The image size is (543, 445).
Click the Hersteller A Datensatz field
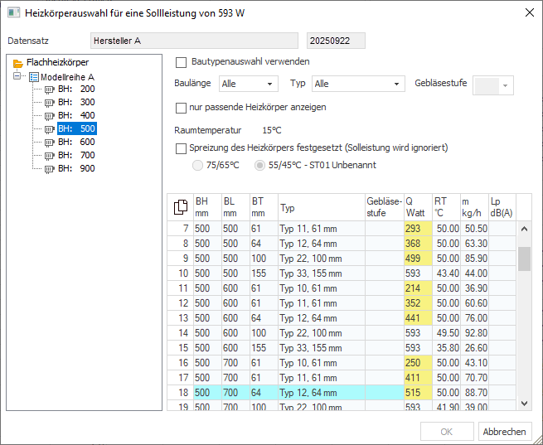[x=194, y=41]
